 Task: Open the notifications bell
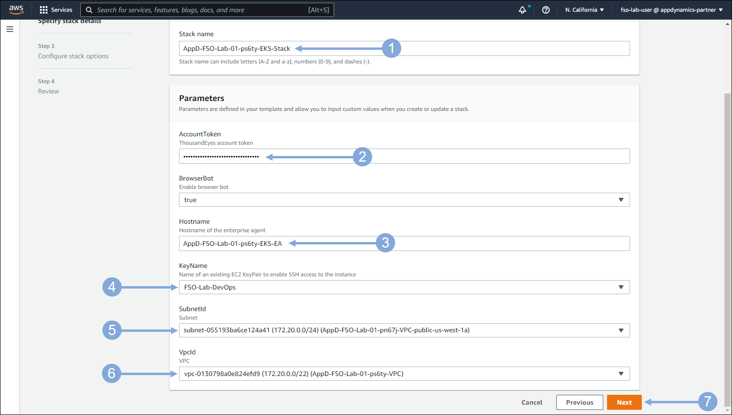pos(522,10)
